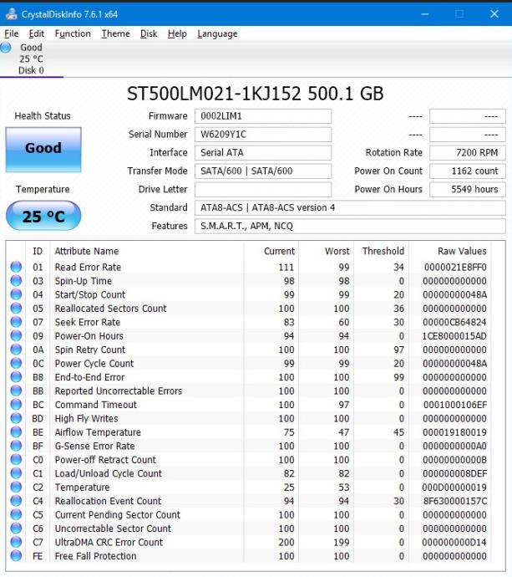Click status orb for Power Cycle Count
Viewport: 512px width, 577px height.
click(x=16, y=363)
